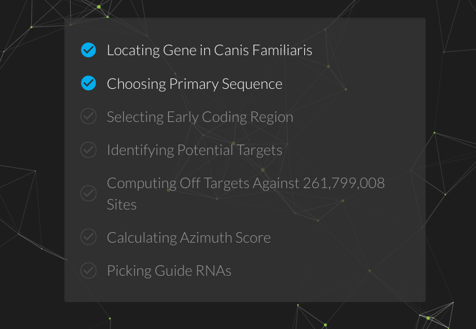Click the gray check icon for Computing Off Targets

click(88, 194)
